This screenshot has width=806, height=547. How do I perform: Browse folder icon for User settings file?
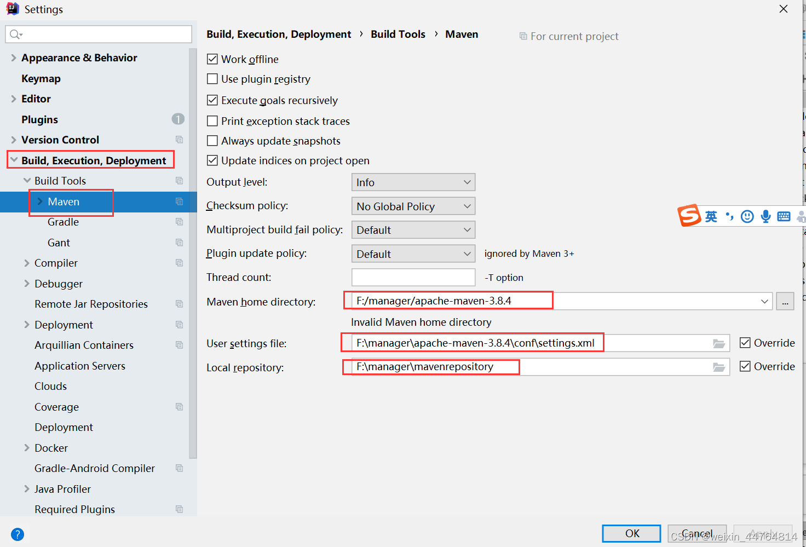(x=719, y=343)
